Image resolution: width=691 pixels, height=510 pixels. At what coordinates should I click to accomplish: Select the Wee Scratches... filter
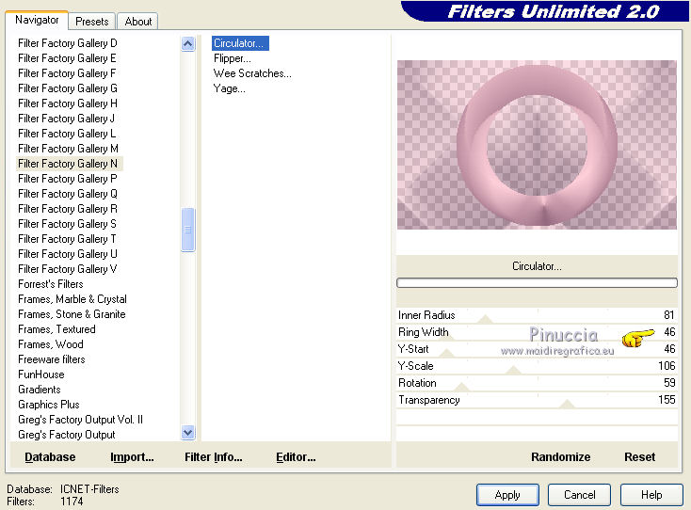tap(252, 73)
